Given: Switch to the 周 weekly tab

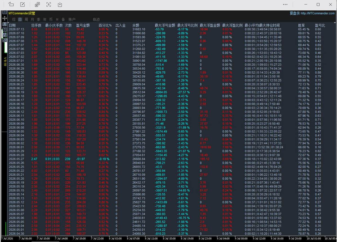Looking at the screenshot, I should click(x=26, y=20).
